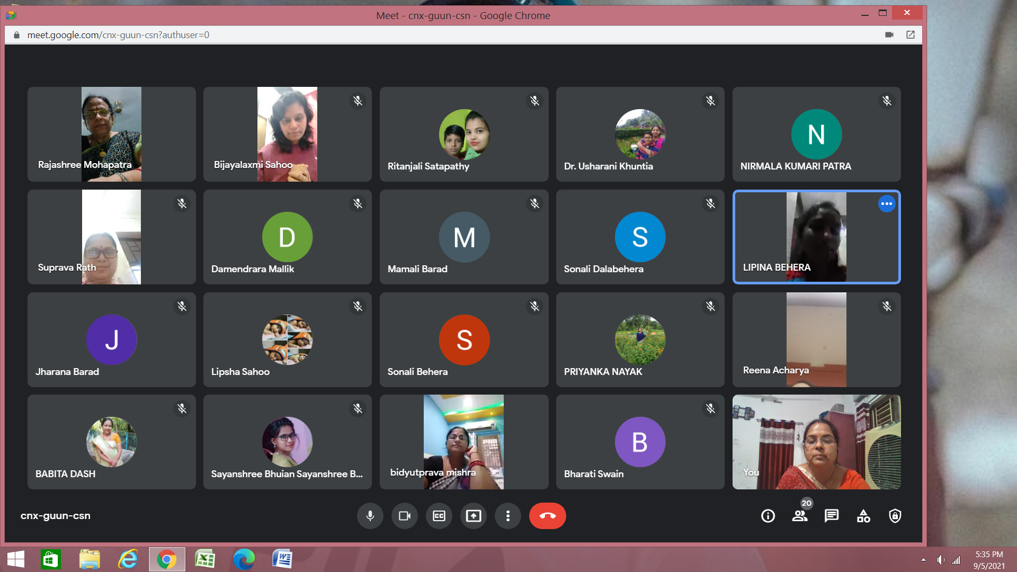The width and height of the screenshot is (1017, 572).
Task: Click the B avatar of Bharati Swain
Action: 640,442
